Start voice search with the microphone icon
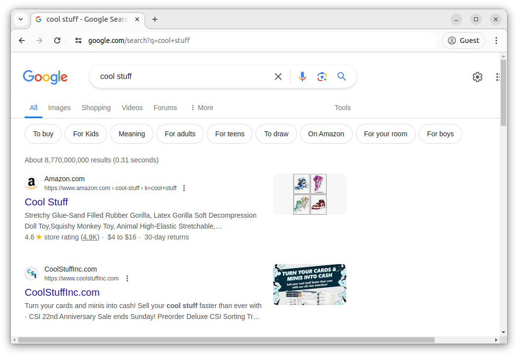 click(x=302, y=77)
